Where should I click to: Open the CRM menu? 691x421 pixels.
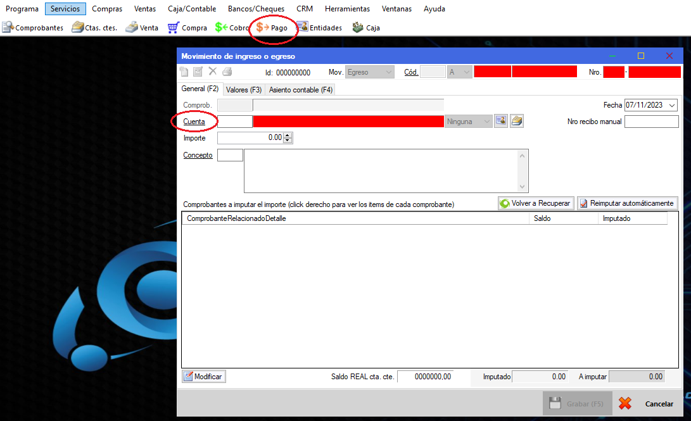click(x=305, y=9)
